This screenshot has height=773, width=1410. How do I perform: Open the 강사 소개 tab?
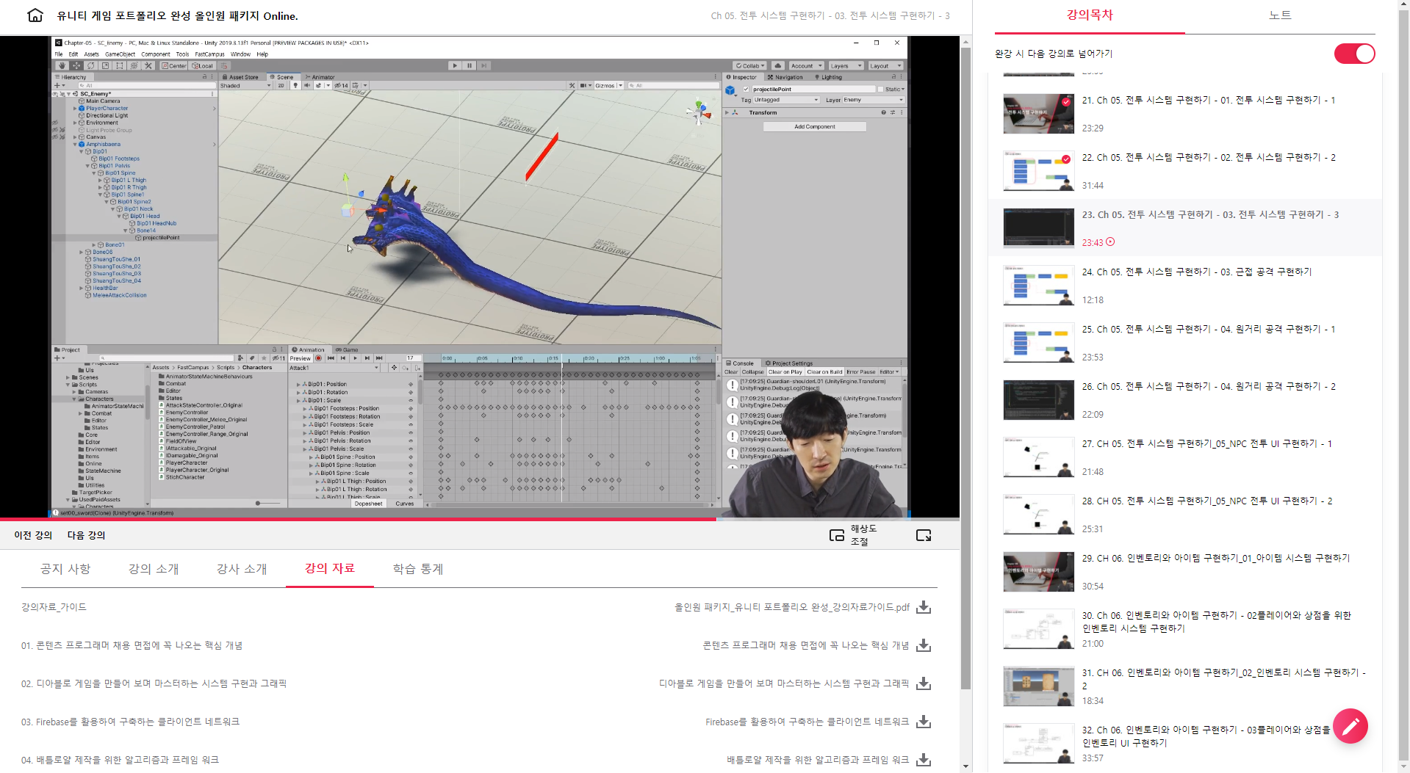242,569
